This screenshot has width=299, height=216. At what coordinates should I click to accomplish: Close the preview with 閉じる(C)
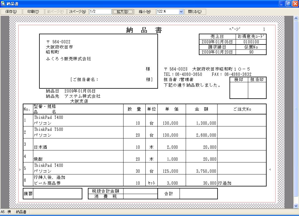pos(195,12)
